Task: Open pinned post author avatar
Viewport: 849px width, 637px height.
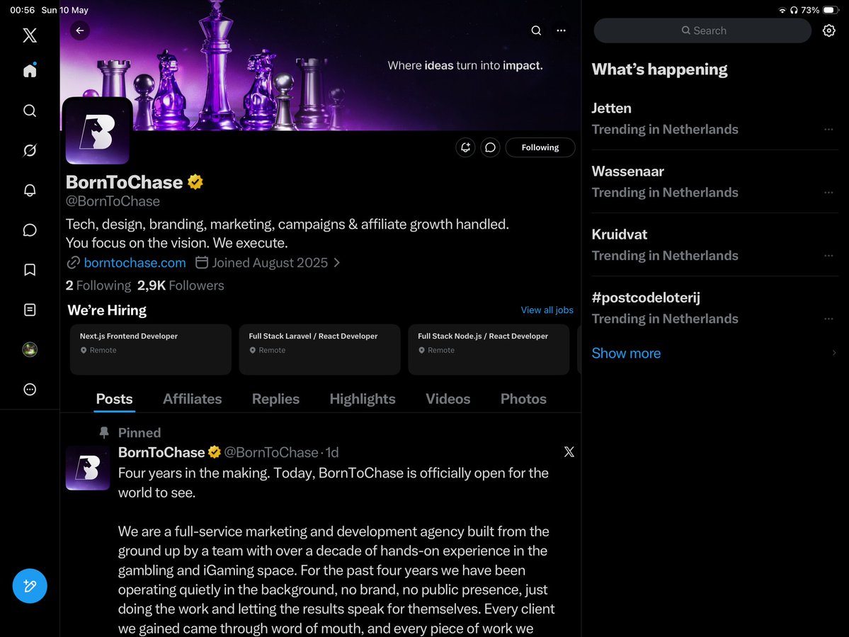Action: 88,468
